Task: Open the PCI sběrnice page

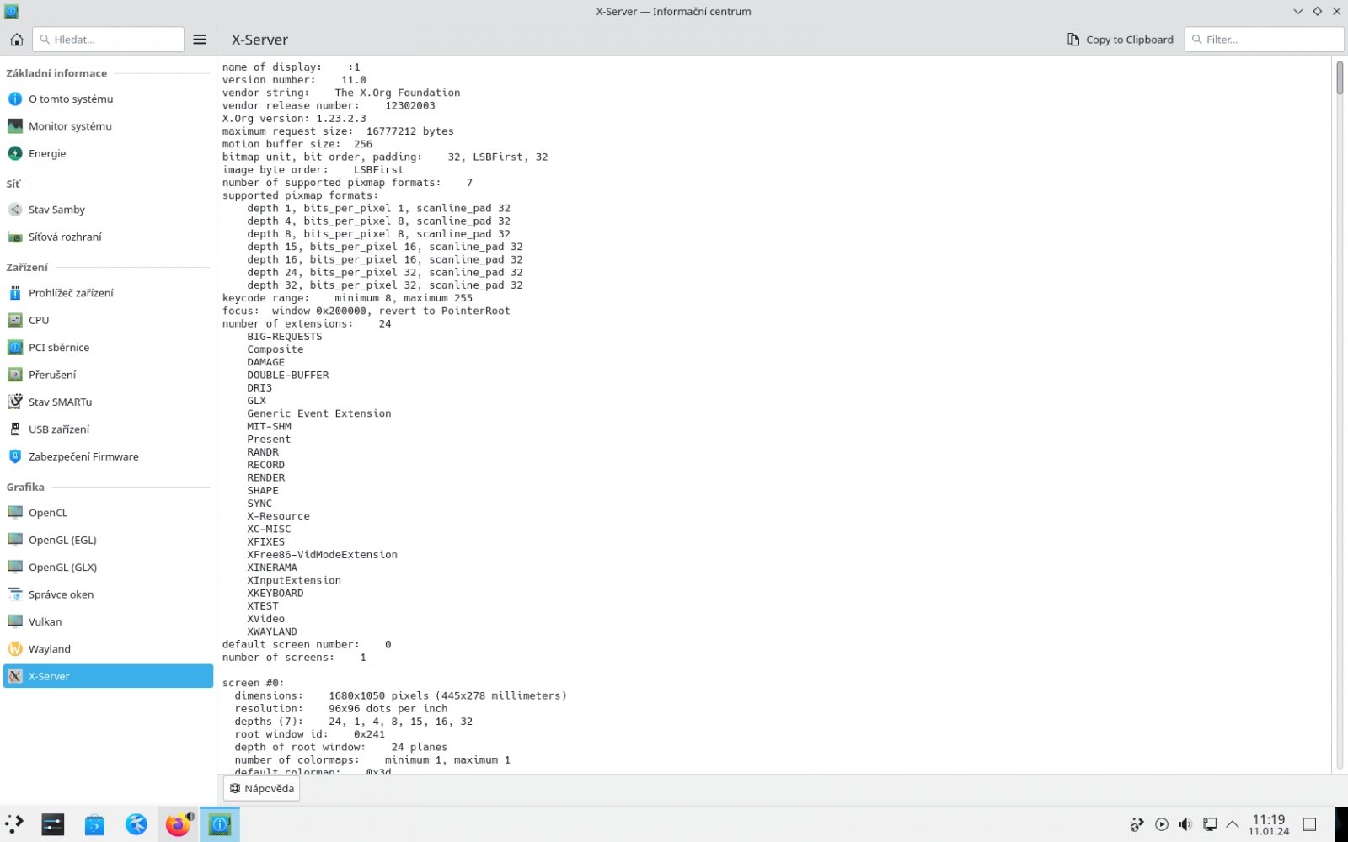Action: pyautogui.click(x=108, y=348)
